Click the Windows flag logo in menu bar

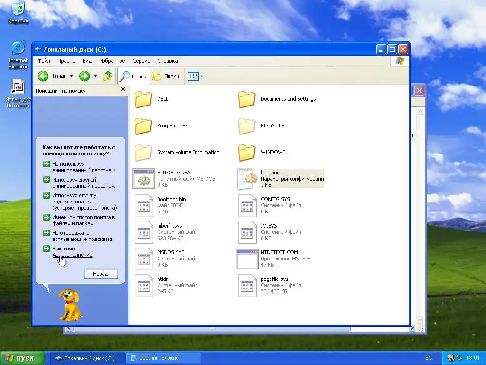(x=400, y=60)
